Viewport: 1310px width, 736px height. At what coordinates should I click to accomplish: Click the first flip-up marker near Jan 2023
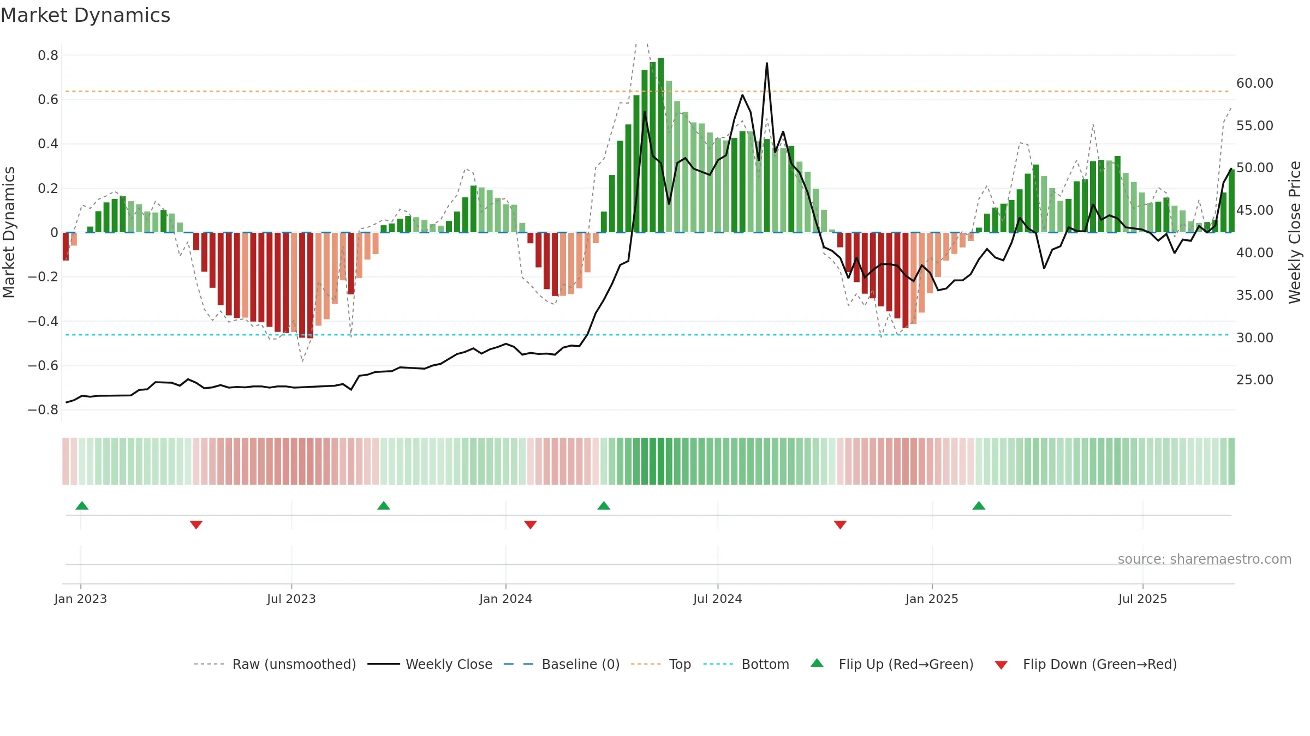tap(82, 505)
